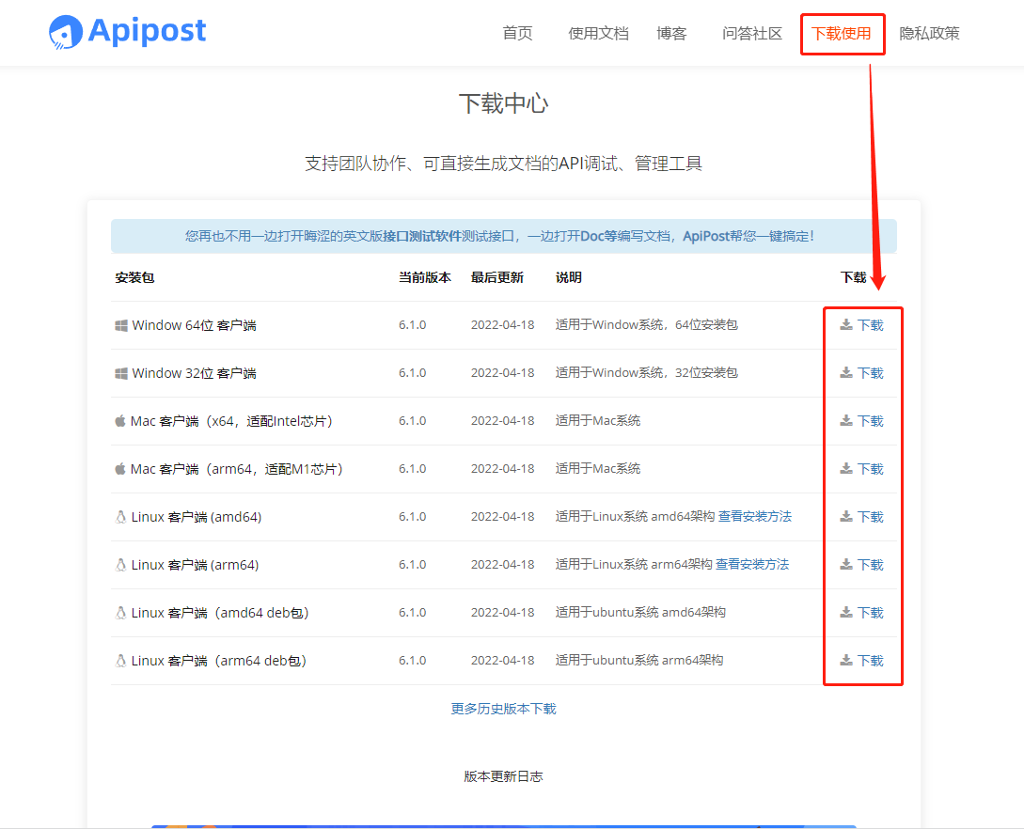The image size is (1024, 829).
Task: Click the 说明 column header
Action: pos(569,277)
